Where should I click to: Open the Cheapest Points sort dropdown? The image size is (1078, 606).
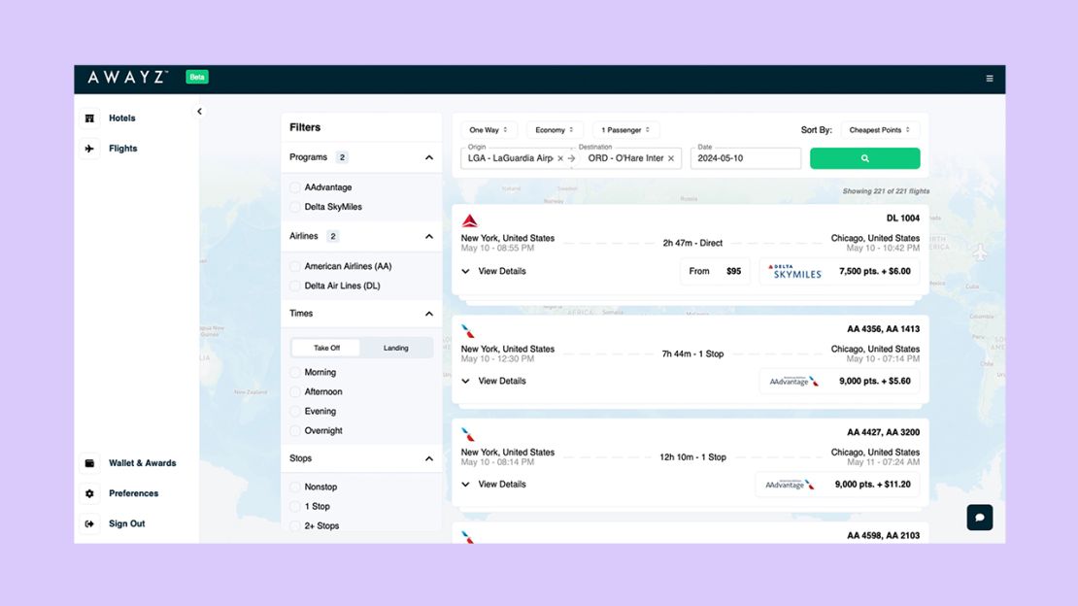click(879, 130)
